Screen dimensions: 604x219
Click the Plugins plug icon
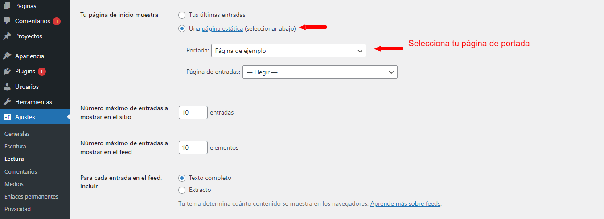click(7, 71)
